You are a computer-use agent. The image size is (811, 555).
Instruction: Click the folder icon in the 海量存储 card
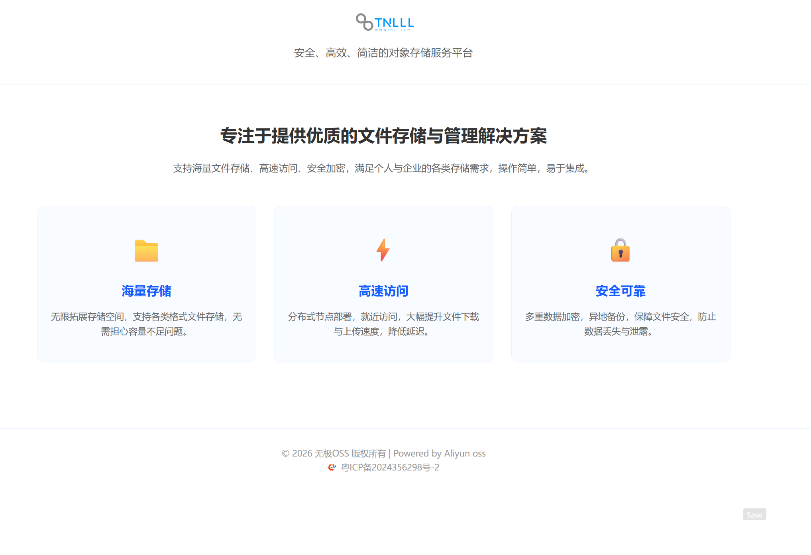click(x=146, y=250)
